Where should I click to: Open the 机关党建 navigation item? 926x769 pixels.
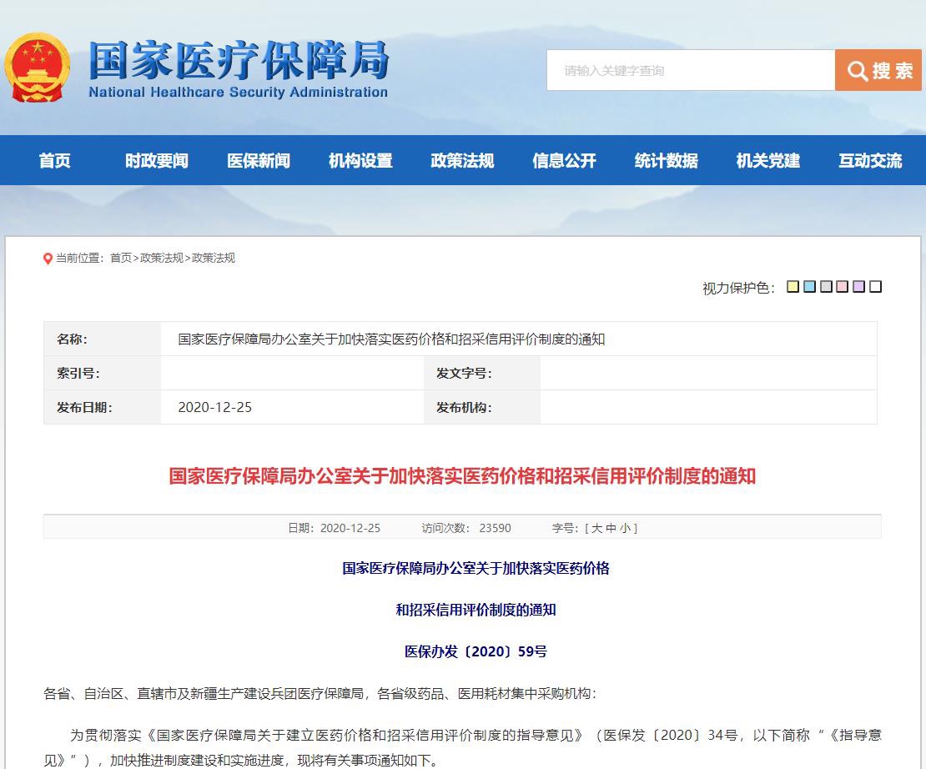click(767, 160)
